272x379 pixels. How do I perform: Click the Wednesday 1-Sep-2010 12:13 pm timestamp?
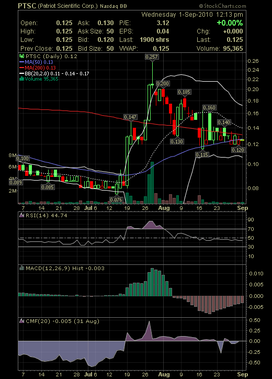point(192,15)
